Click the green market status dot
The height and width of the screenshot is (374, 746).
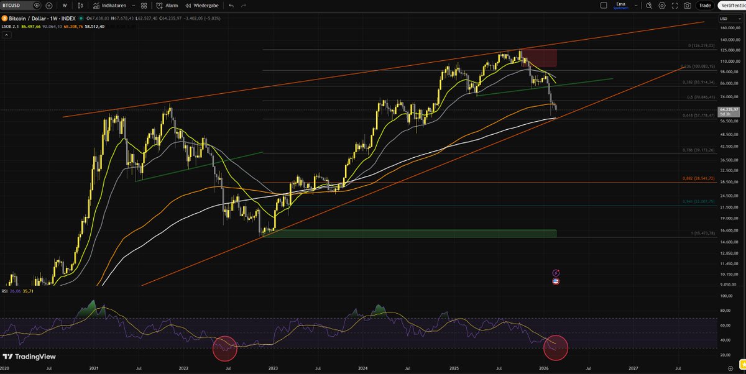81,19
